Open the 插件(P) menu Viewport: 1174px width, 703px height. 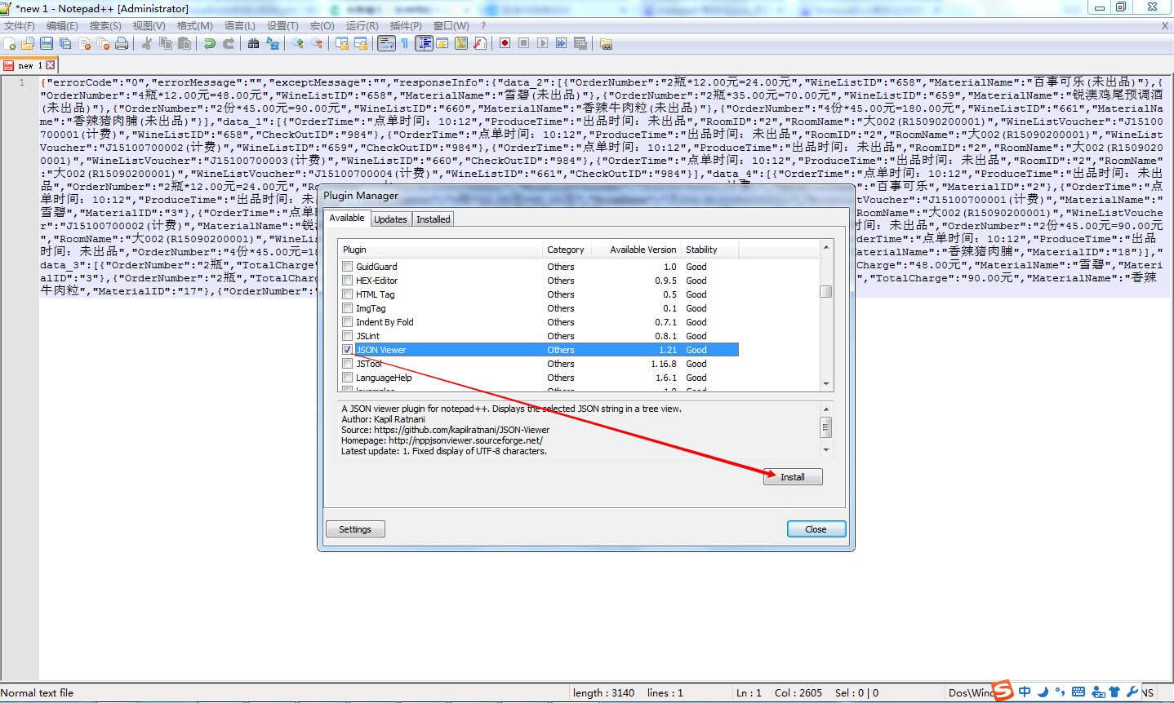tap(406, 26)
